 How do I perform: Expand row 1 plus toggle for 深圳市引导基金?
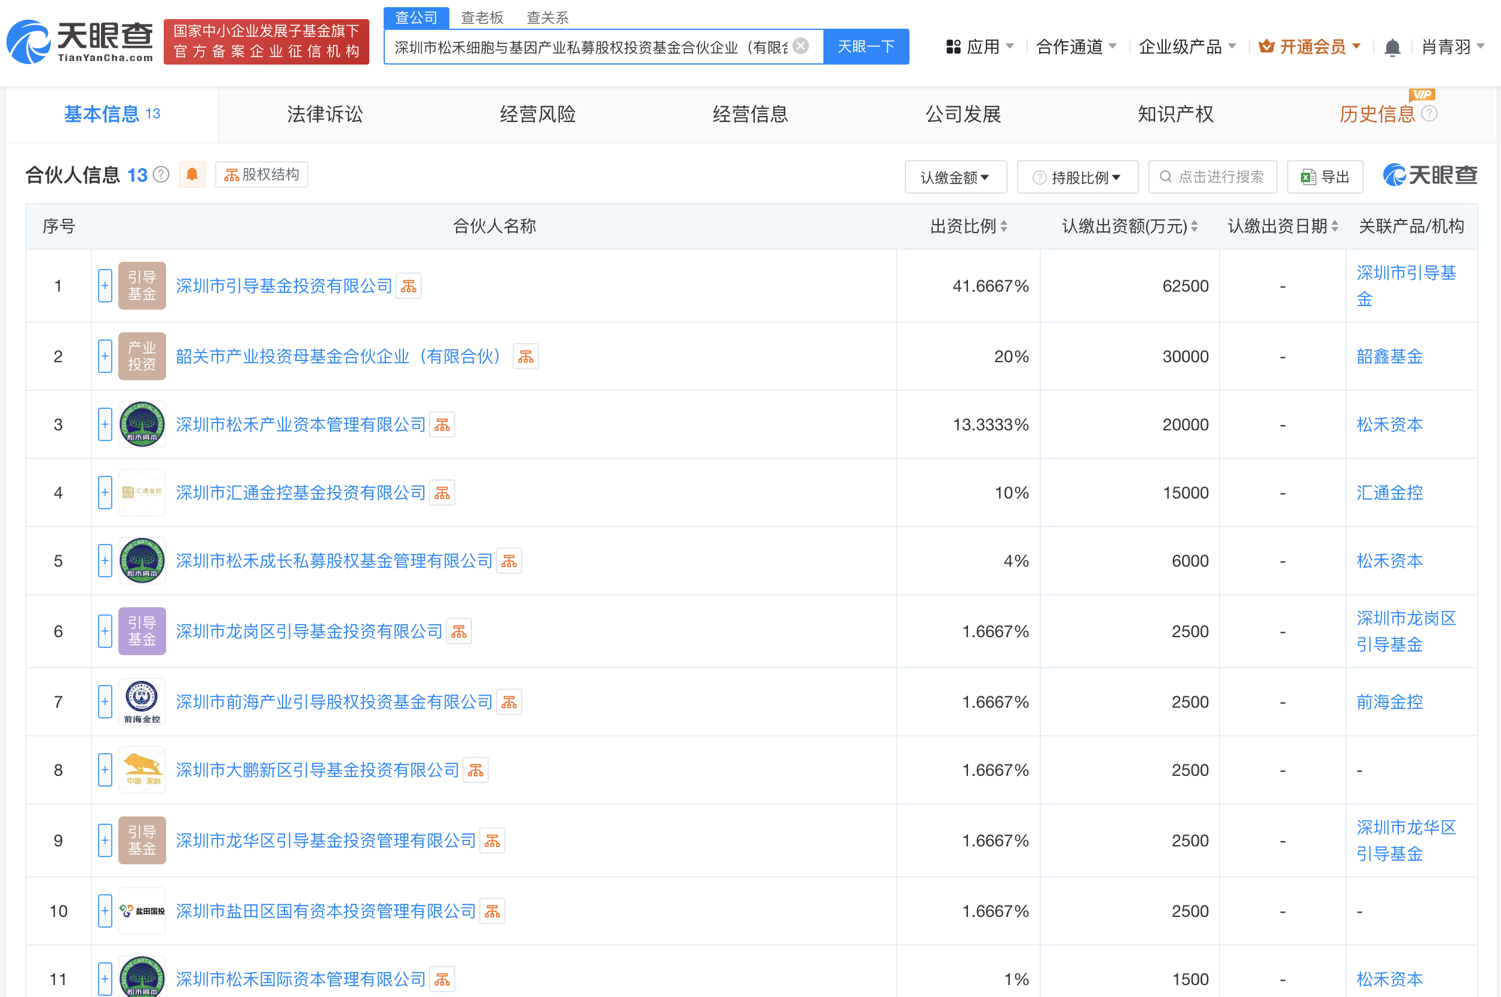pyautogui.click(x=105, y=286)
